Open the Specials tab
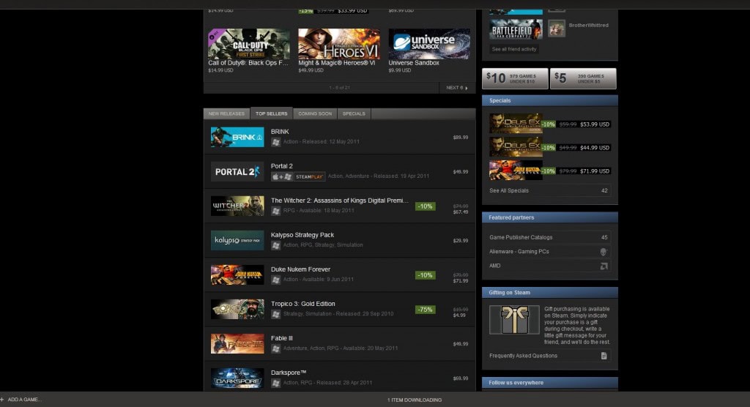750x407 pixels. [354, 113]
